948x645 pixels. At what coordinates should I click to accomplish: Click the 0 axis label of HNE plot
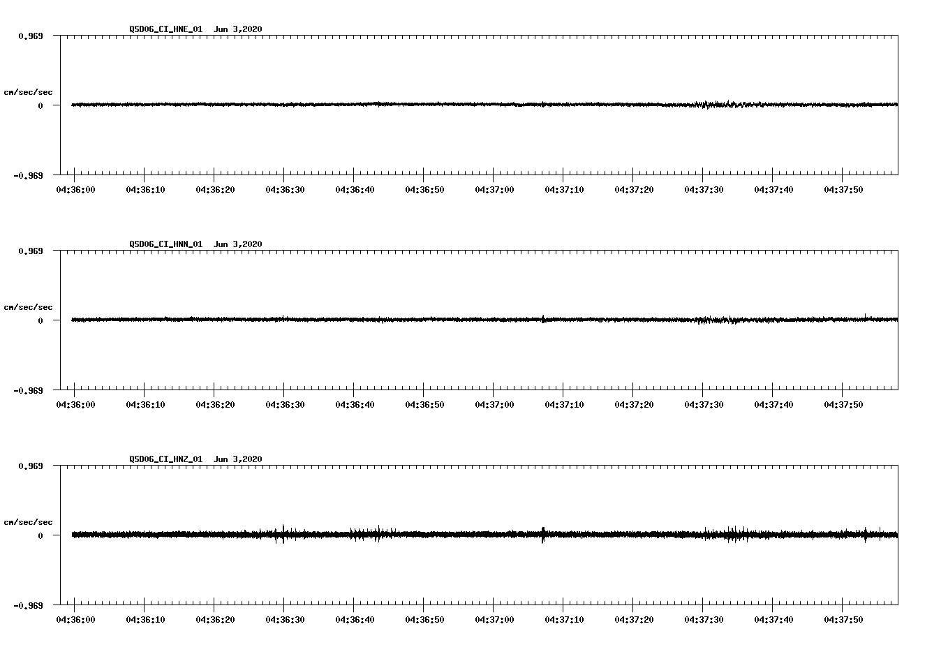click(40, 105)
